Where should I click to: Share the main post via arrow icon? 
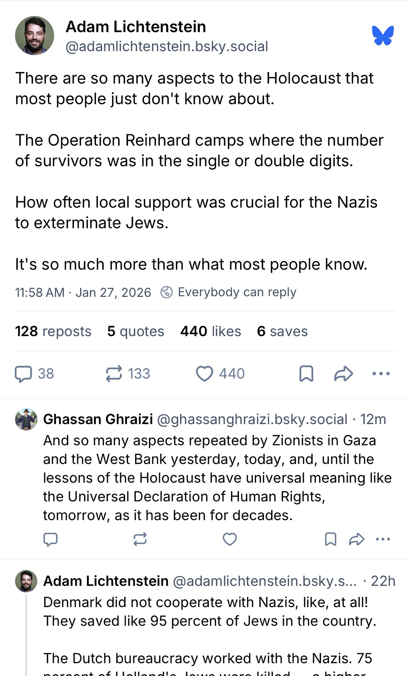pyautogui.click(x=343, y=374)
